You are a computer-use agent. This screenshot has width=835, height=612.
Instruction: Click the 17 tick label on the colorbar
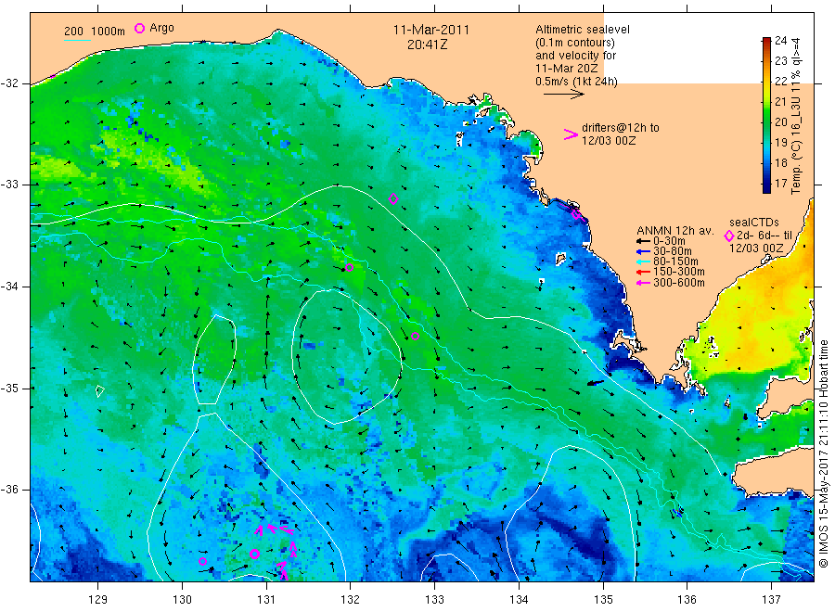coord(780,183)
